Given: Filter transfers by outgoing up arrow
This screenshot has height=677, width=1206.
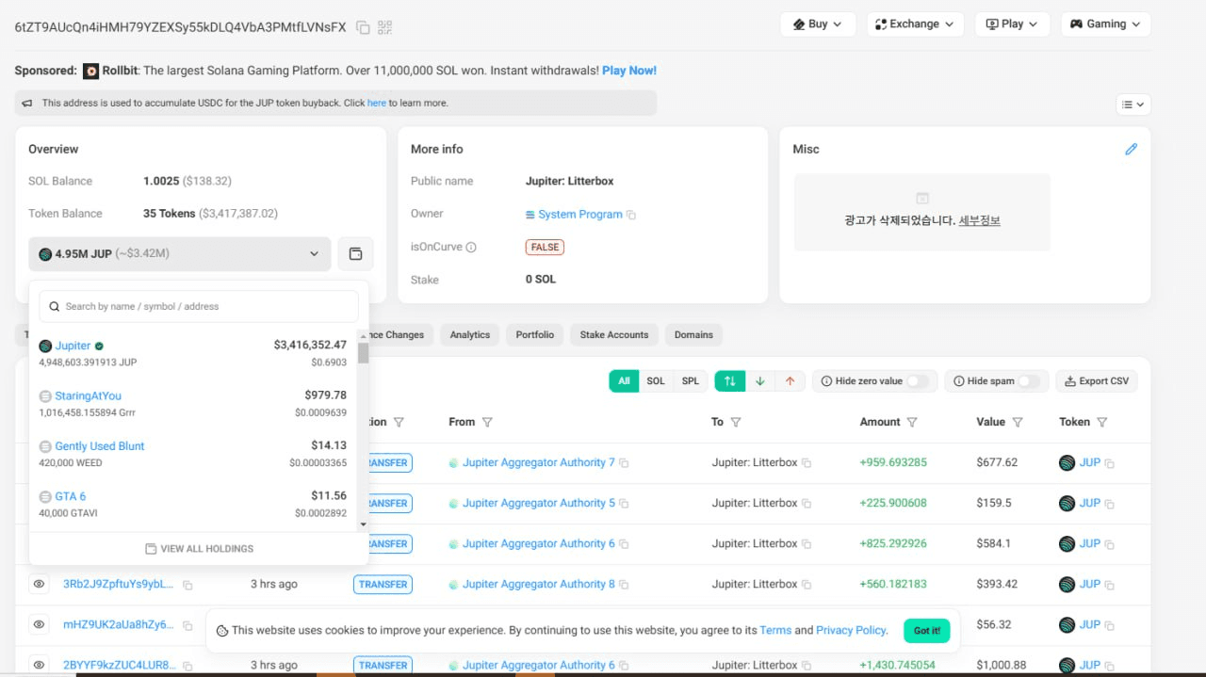Looking at the screenshot, I should [x=790, y=381].
